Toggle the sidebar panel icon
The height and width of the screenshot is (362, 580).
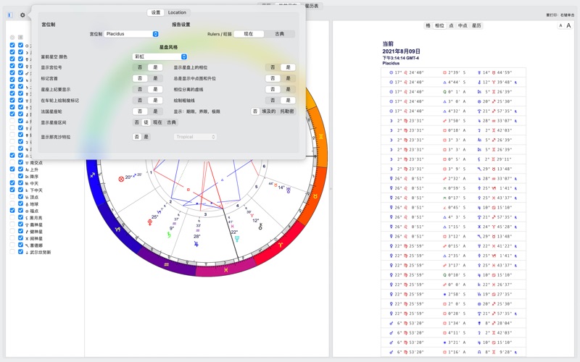pyautogui.click(x=10, y=15)
